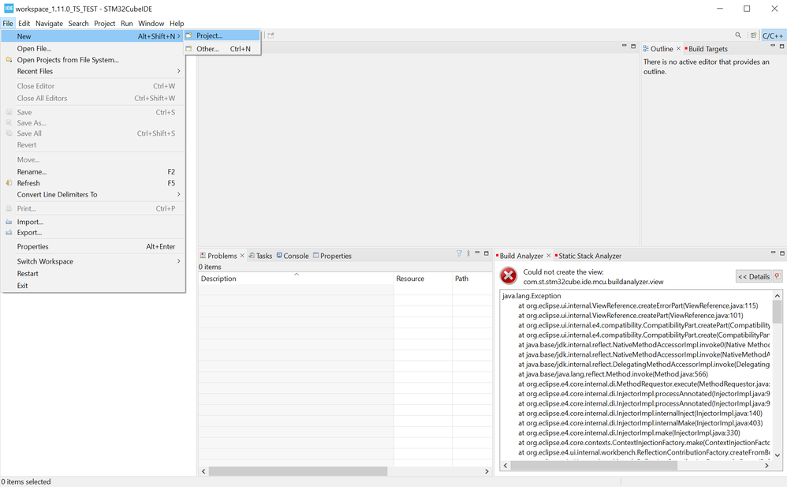Click the toolbar icon beside the New submenu
787x487 pixels.
(271, 36)
